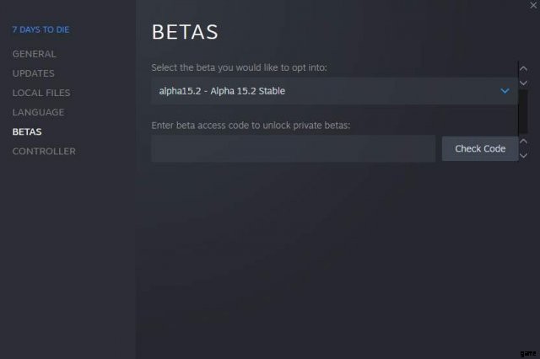This screenshot has height=359, width=540.
Task: Switch to the Updates tab
Action: point(33,73)
